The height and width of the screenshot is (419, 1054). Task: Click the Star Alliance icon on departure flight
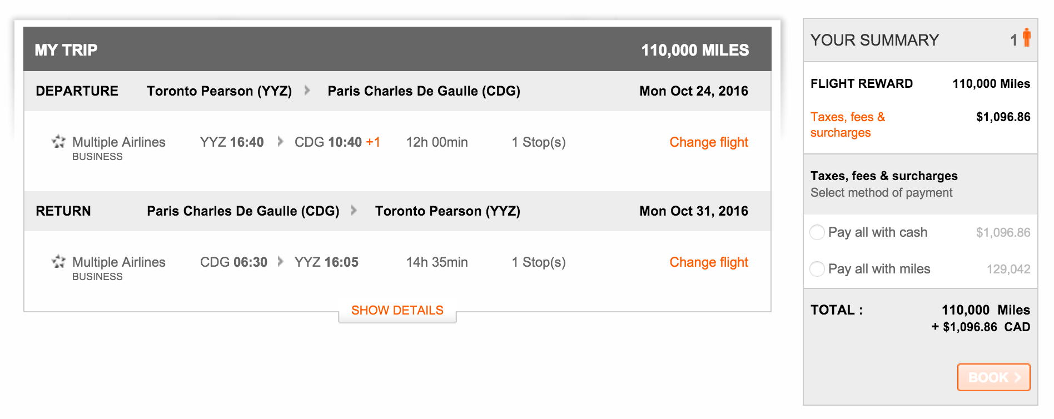(x=58, y=141)
